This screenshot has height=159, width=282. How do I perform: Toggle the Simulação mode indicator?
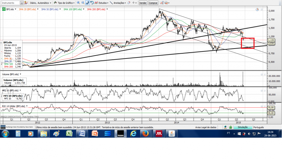[x=243, y=127]
